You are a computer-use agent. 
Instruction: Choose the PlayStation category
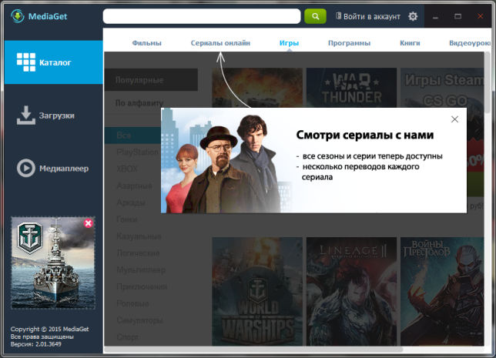click(138, 152)
